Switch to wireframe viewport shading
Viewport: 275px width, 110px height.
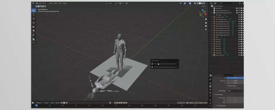click(198, 3)
